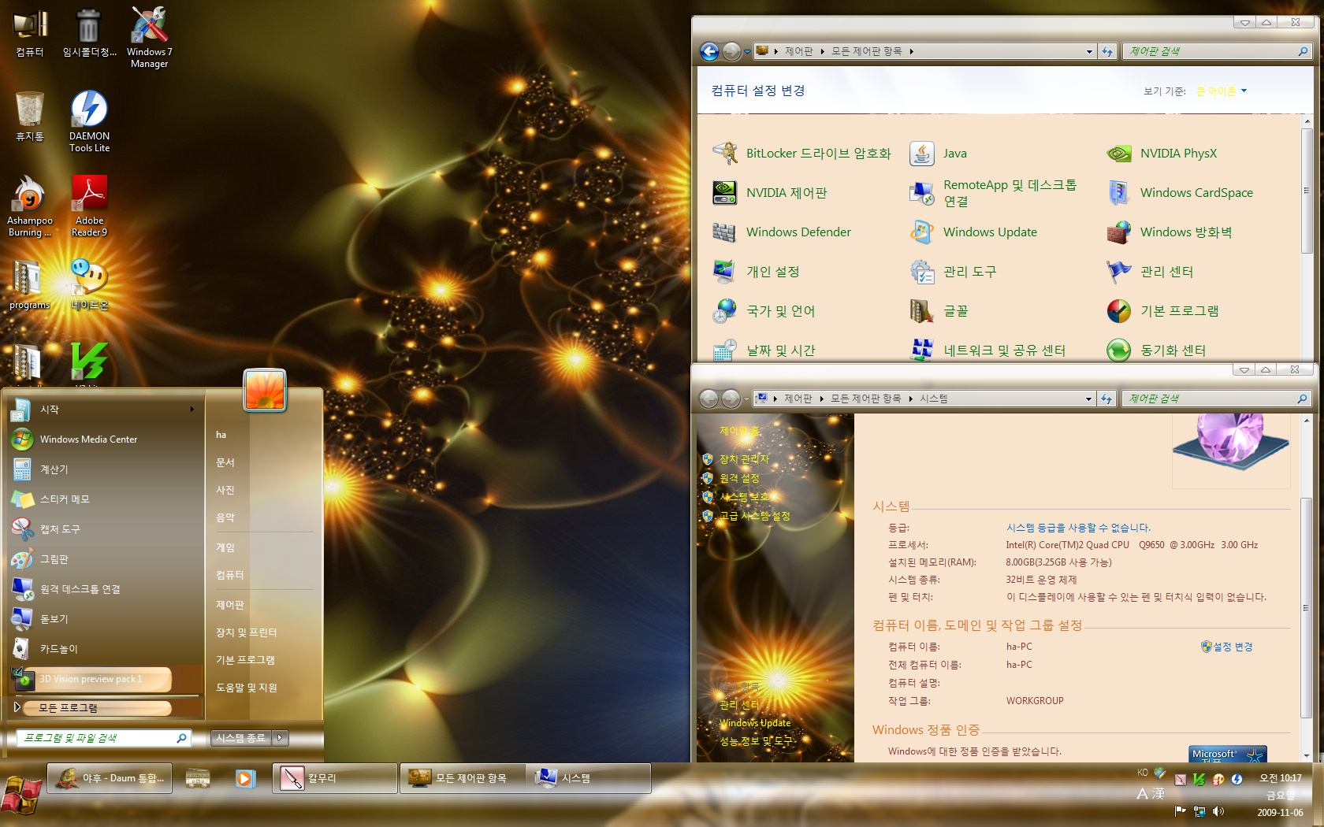Select Adobe Reader 9 desktop icon
This screenshot has width=1324, height=827.
(89, 205)
